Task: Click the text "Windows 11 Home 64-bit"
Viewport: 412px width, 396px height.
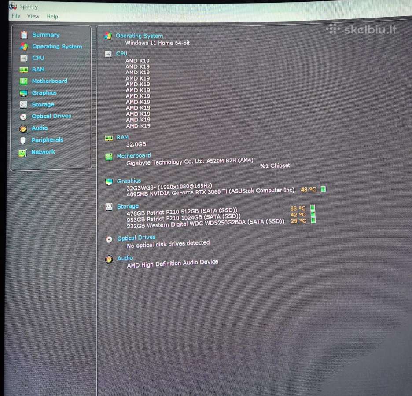Action: point(158,43)
